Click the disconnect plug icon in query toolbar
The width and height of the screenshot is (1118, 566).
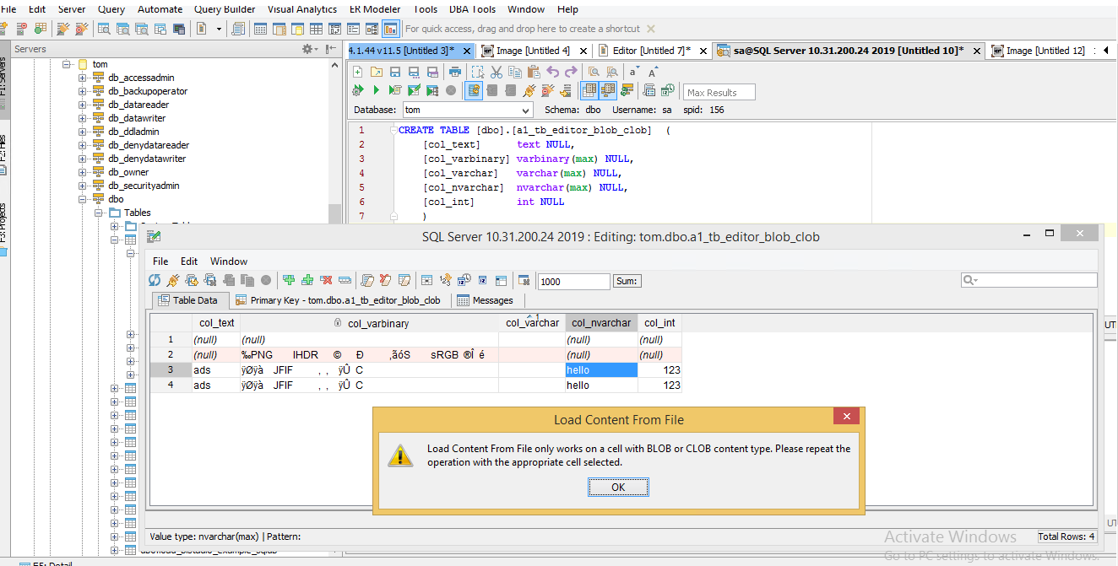(x=548, y=90)
